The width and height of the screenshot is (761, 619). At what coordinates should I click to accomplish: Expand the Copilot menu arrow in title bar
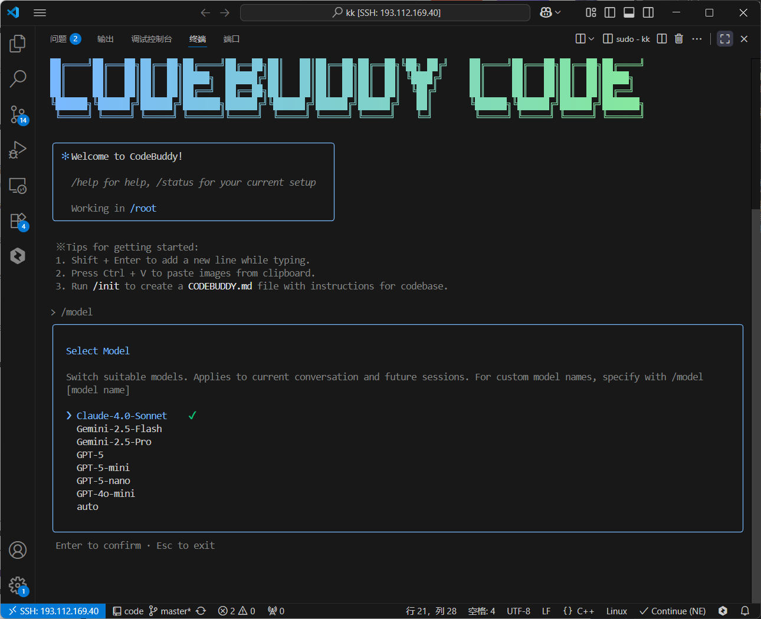click(x=558, y=12)
